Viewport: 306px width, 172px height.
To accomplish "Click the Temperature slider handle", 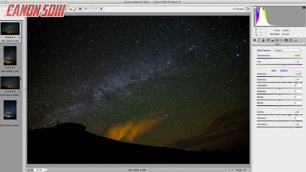I will (266, 58).
